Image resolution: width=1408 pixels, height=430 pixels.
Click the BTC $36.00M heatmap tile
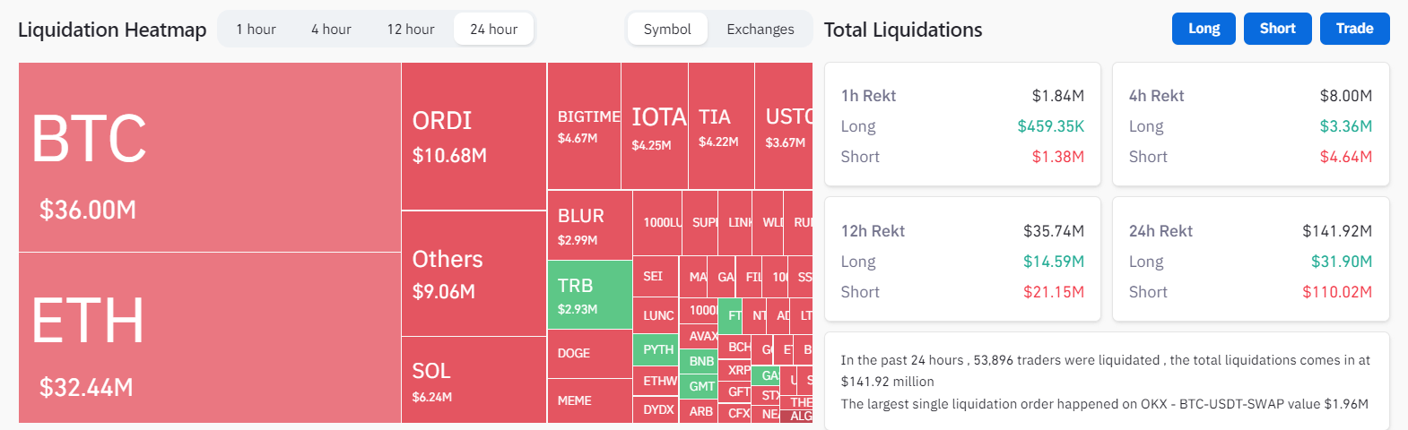tap(210, 157)
